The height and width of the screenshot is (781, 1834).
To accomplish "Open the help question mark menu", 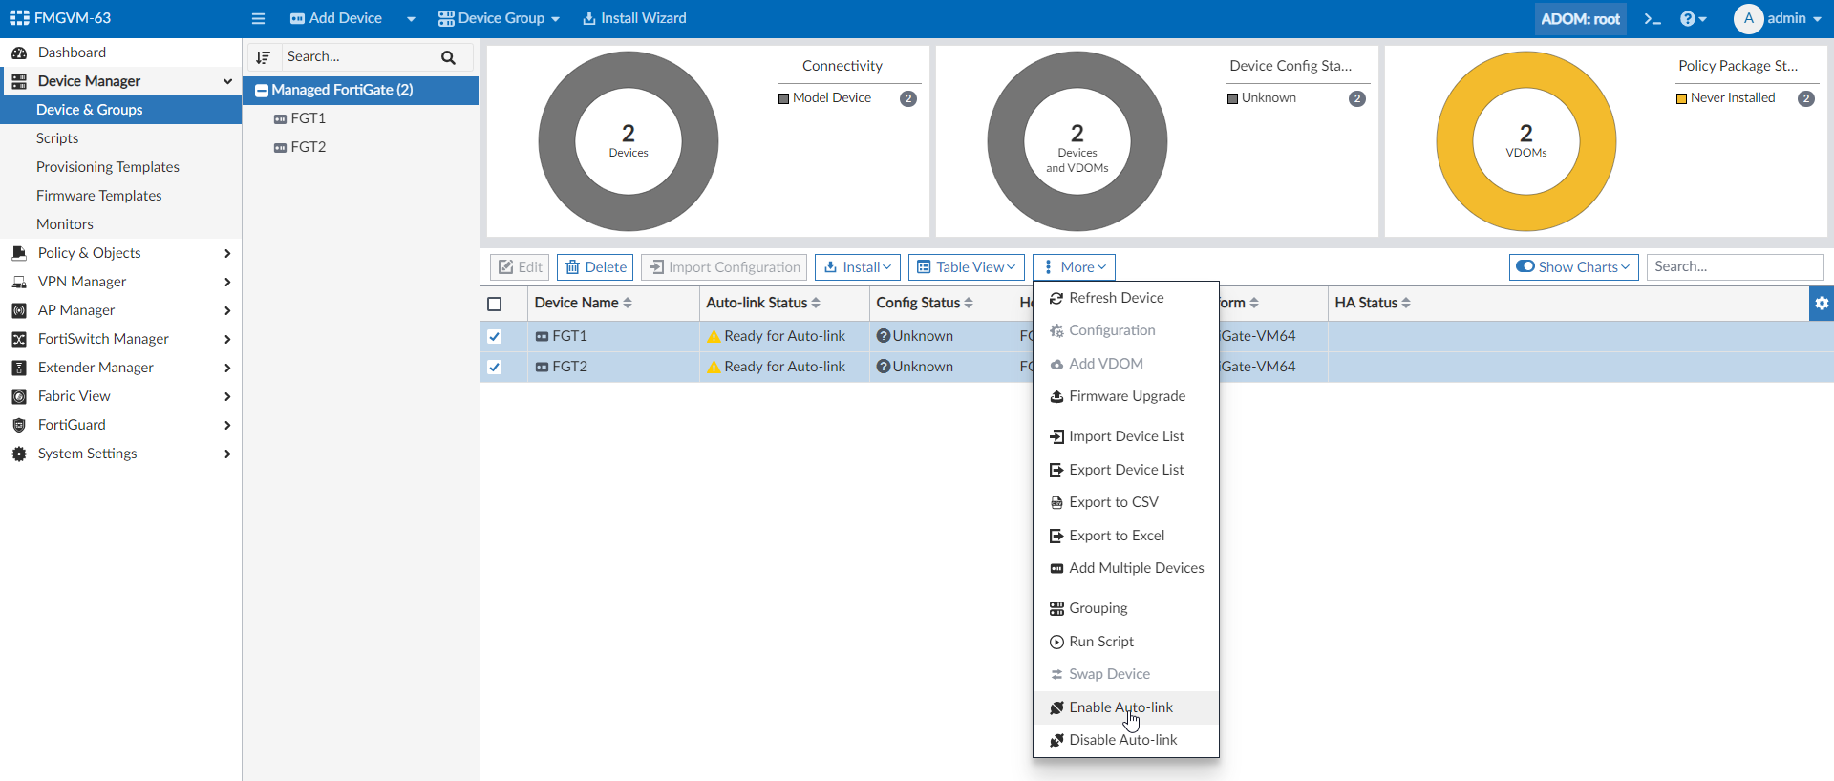I will [x=1694, y=18].
